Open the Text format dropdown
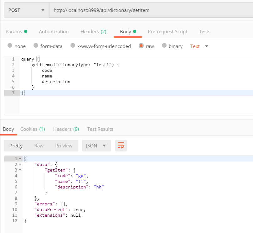 199,46
